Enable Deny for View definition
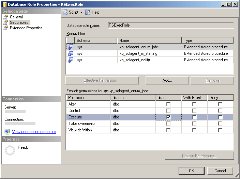This screenshot has width=240, height=179. click(220, 130)
